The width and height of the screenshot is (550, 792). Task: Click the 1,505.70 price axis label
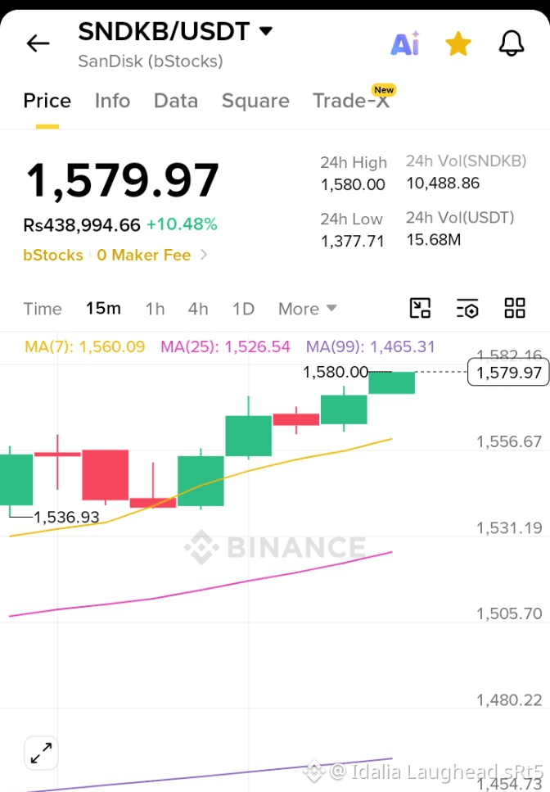click(508, 613)
